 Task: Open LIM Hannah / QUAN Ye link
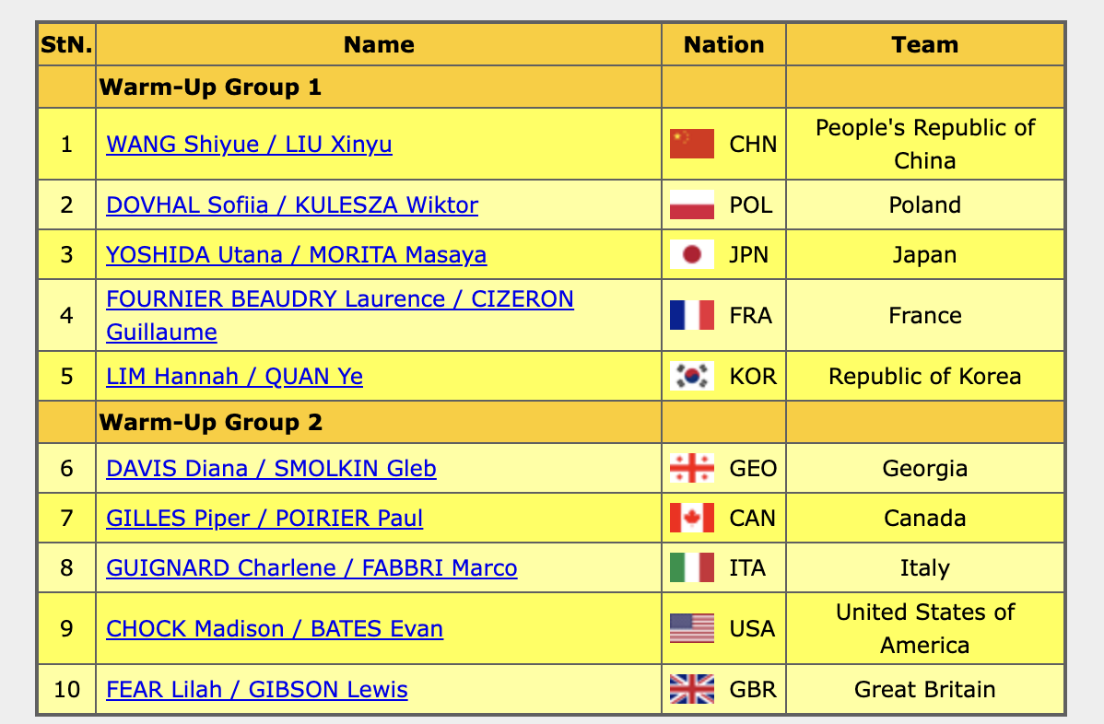234,376
